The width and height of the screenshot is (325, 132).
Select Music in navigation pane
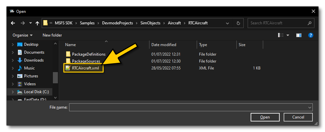29,68
